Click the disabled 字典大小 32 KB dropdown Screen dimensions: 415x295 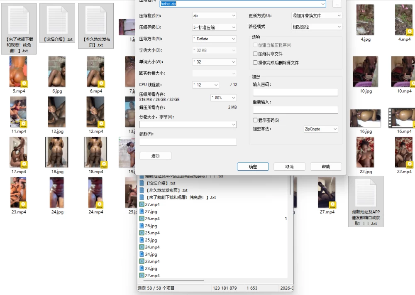point(215,50)
